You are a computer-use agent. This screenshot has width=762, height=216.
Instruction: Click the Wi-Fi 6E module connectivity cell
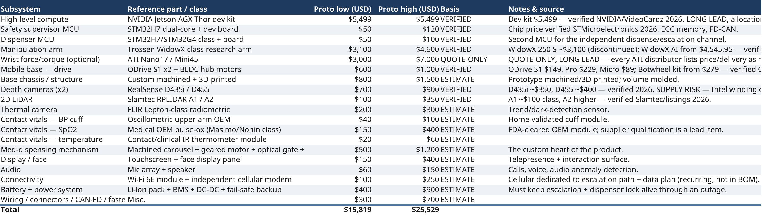[210, 179]
